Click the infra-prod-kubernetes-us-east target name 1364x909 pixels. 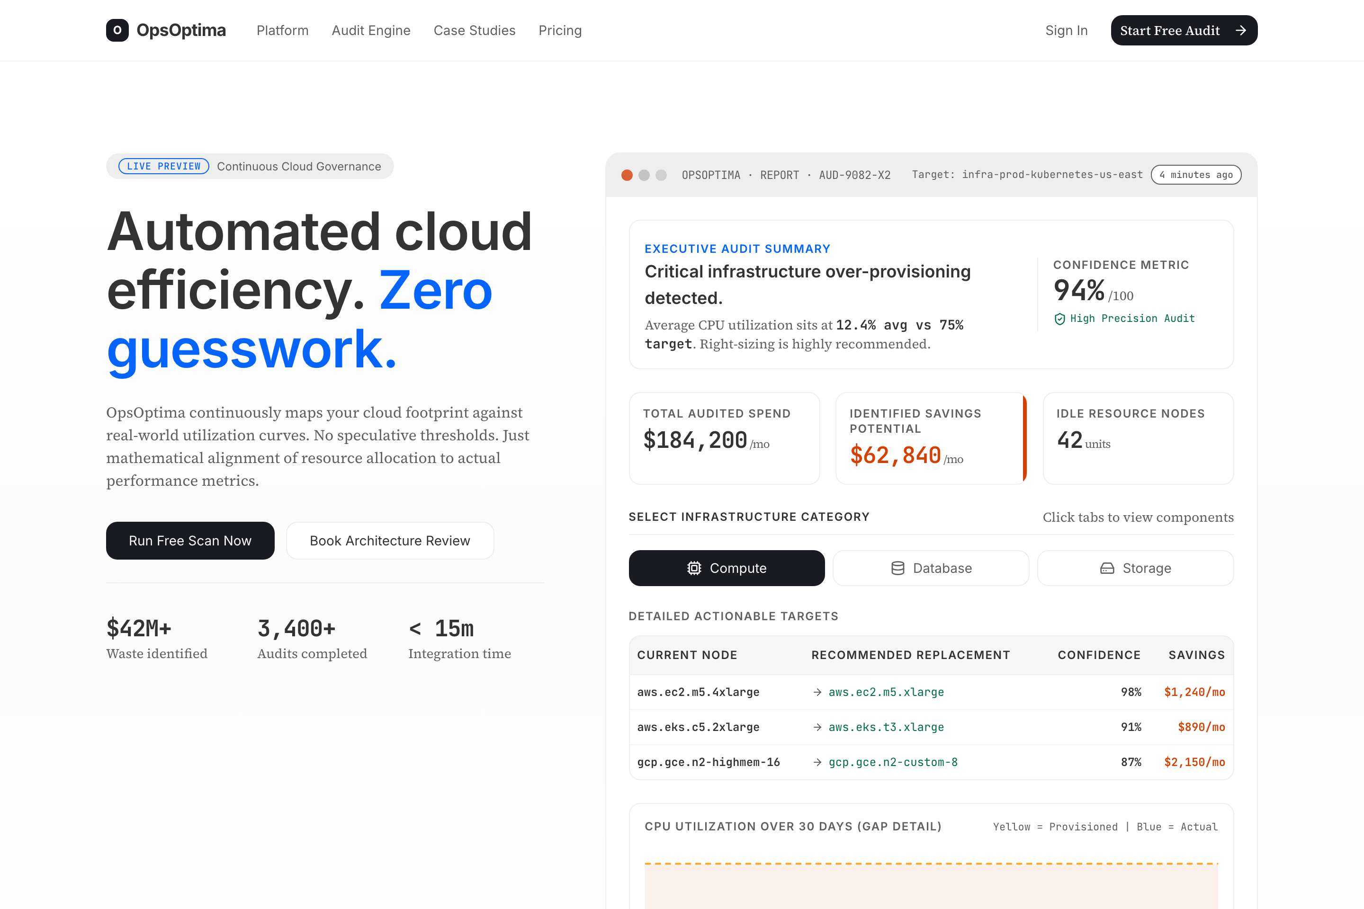click(1052, 175)
